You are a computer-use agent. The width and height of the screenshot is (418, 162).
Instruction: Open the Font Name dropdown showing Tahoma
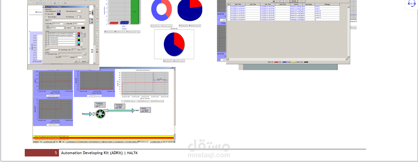pos(58,28)
